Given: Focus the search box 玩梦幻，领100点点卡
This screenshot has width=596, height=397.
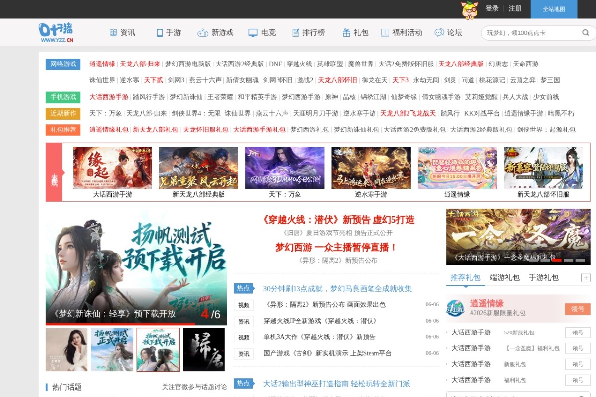Looking at the screenshot, I should point(531,33).
